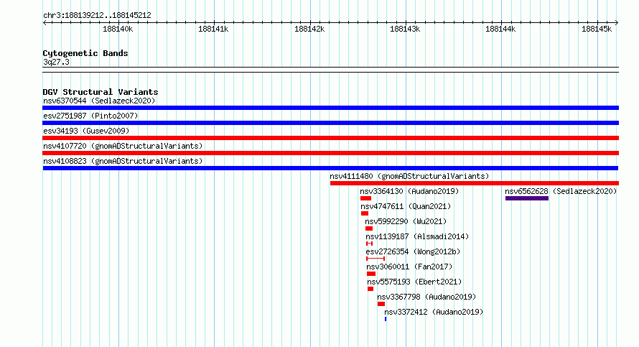639x347 pixels.
Task: Open nsv5575193 (Ebert2021) label
Action: click(x=414, y=282)
